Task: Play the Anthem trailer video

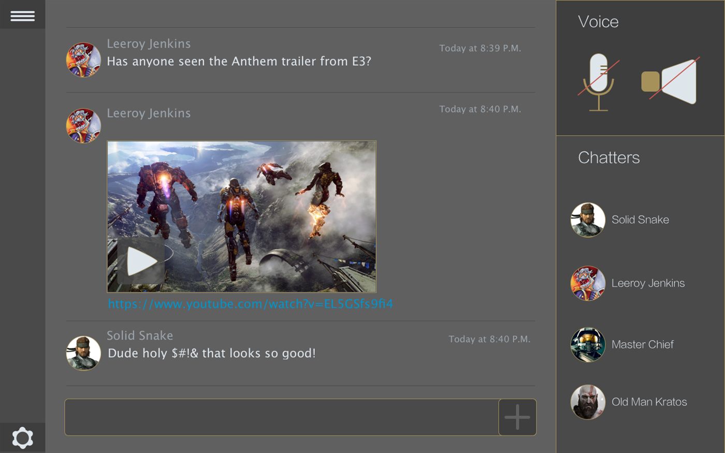Action: tap(141, 261)
